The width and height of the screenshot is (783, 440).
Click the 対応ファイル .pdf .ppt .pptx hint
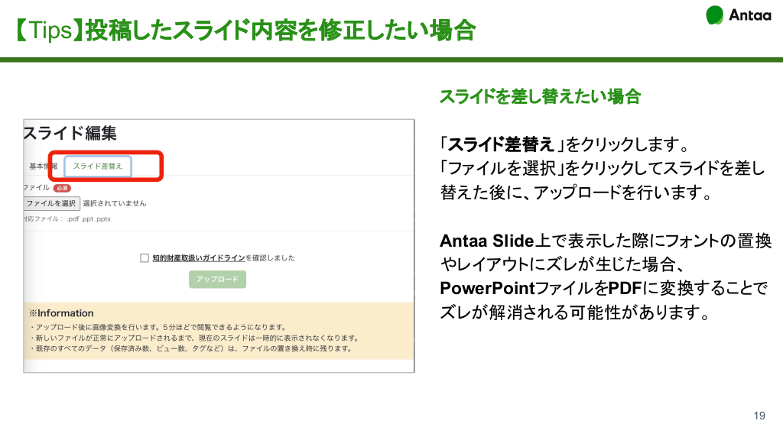click(67, 219)
